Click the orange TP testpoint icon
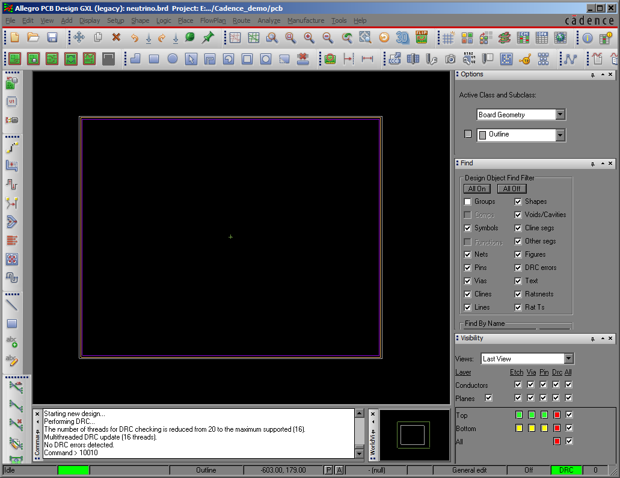 coord(525,60)
